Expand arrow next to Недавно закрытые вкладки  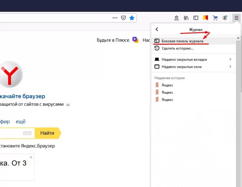click(230, 59)
